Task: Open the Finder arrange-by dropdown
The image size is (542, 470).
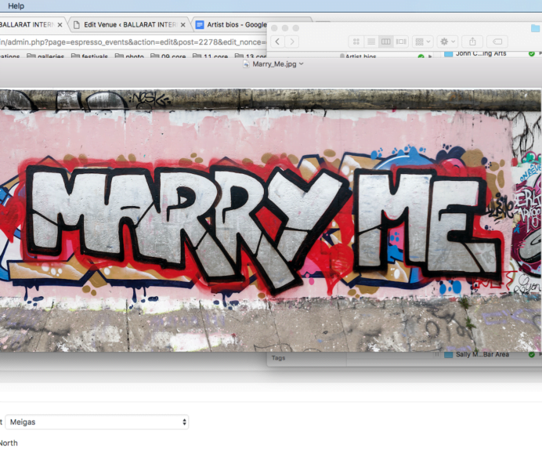Action: click(422, 42)
